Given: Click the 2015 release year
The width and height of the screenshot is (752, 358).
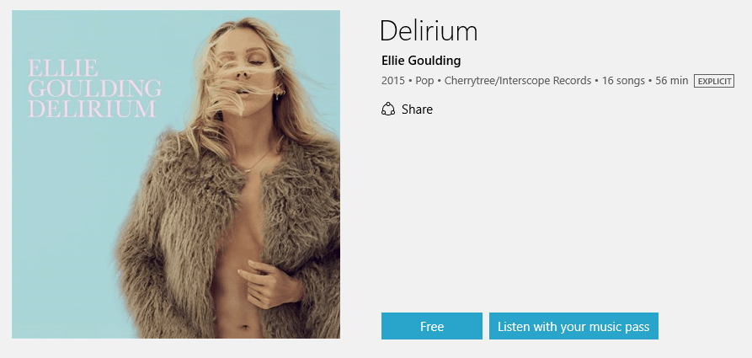Looking at the screenshot, I should [393, 81].
